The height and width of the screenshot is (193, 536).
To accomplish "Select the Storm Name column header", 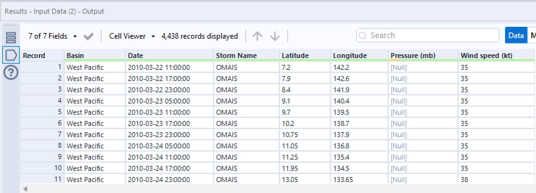I will tap(246, 55).
